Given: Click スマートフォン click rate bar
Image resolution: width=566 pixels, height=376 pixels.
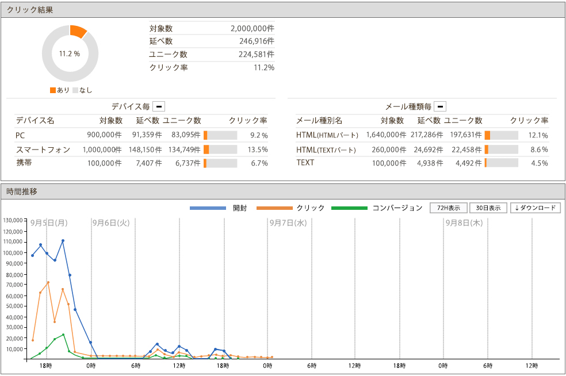Looking at the screenshot, I should click(220, 149).
